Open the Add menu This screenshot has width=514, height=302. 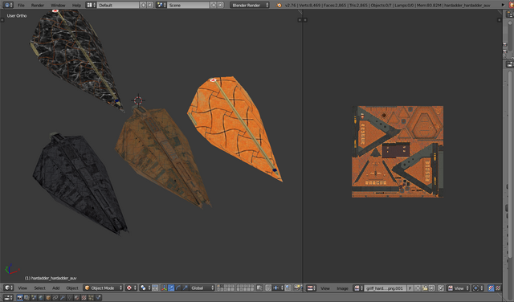(55, 288)
